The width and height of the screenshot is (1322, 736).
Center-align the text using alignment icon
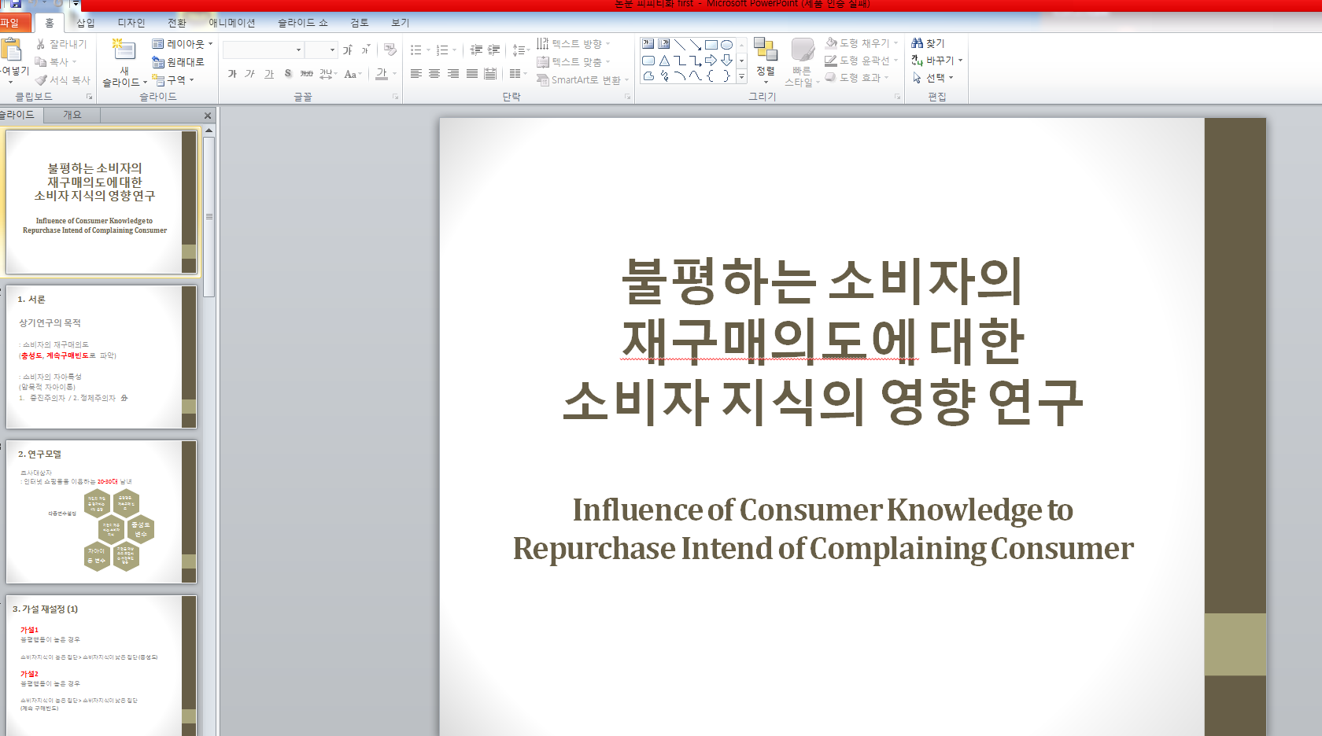435,73
